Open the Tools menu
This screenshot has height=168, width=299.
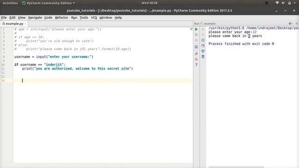coord(84,18)
